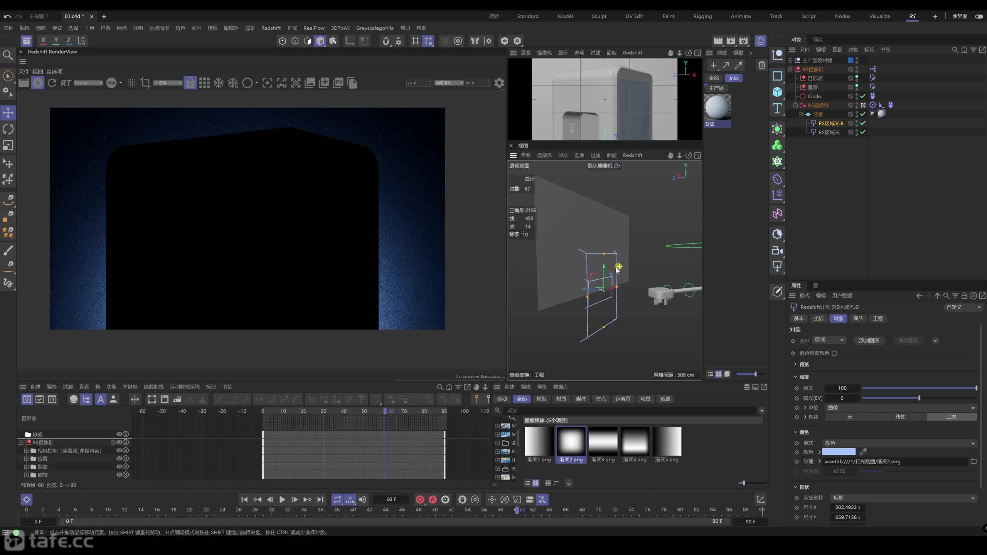Switch to the Animate layout
The width and height of the screenshot is (987, 555).
[741, 16]
